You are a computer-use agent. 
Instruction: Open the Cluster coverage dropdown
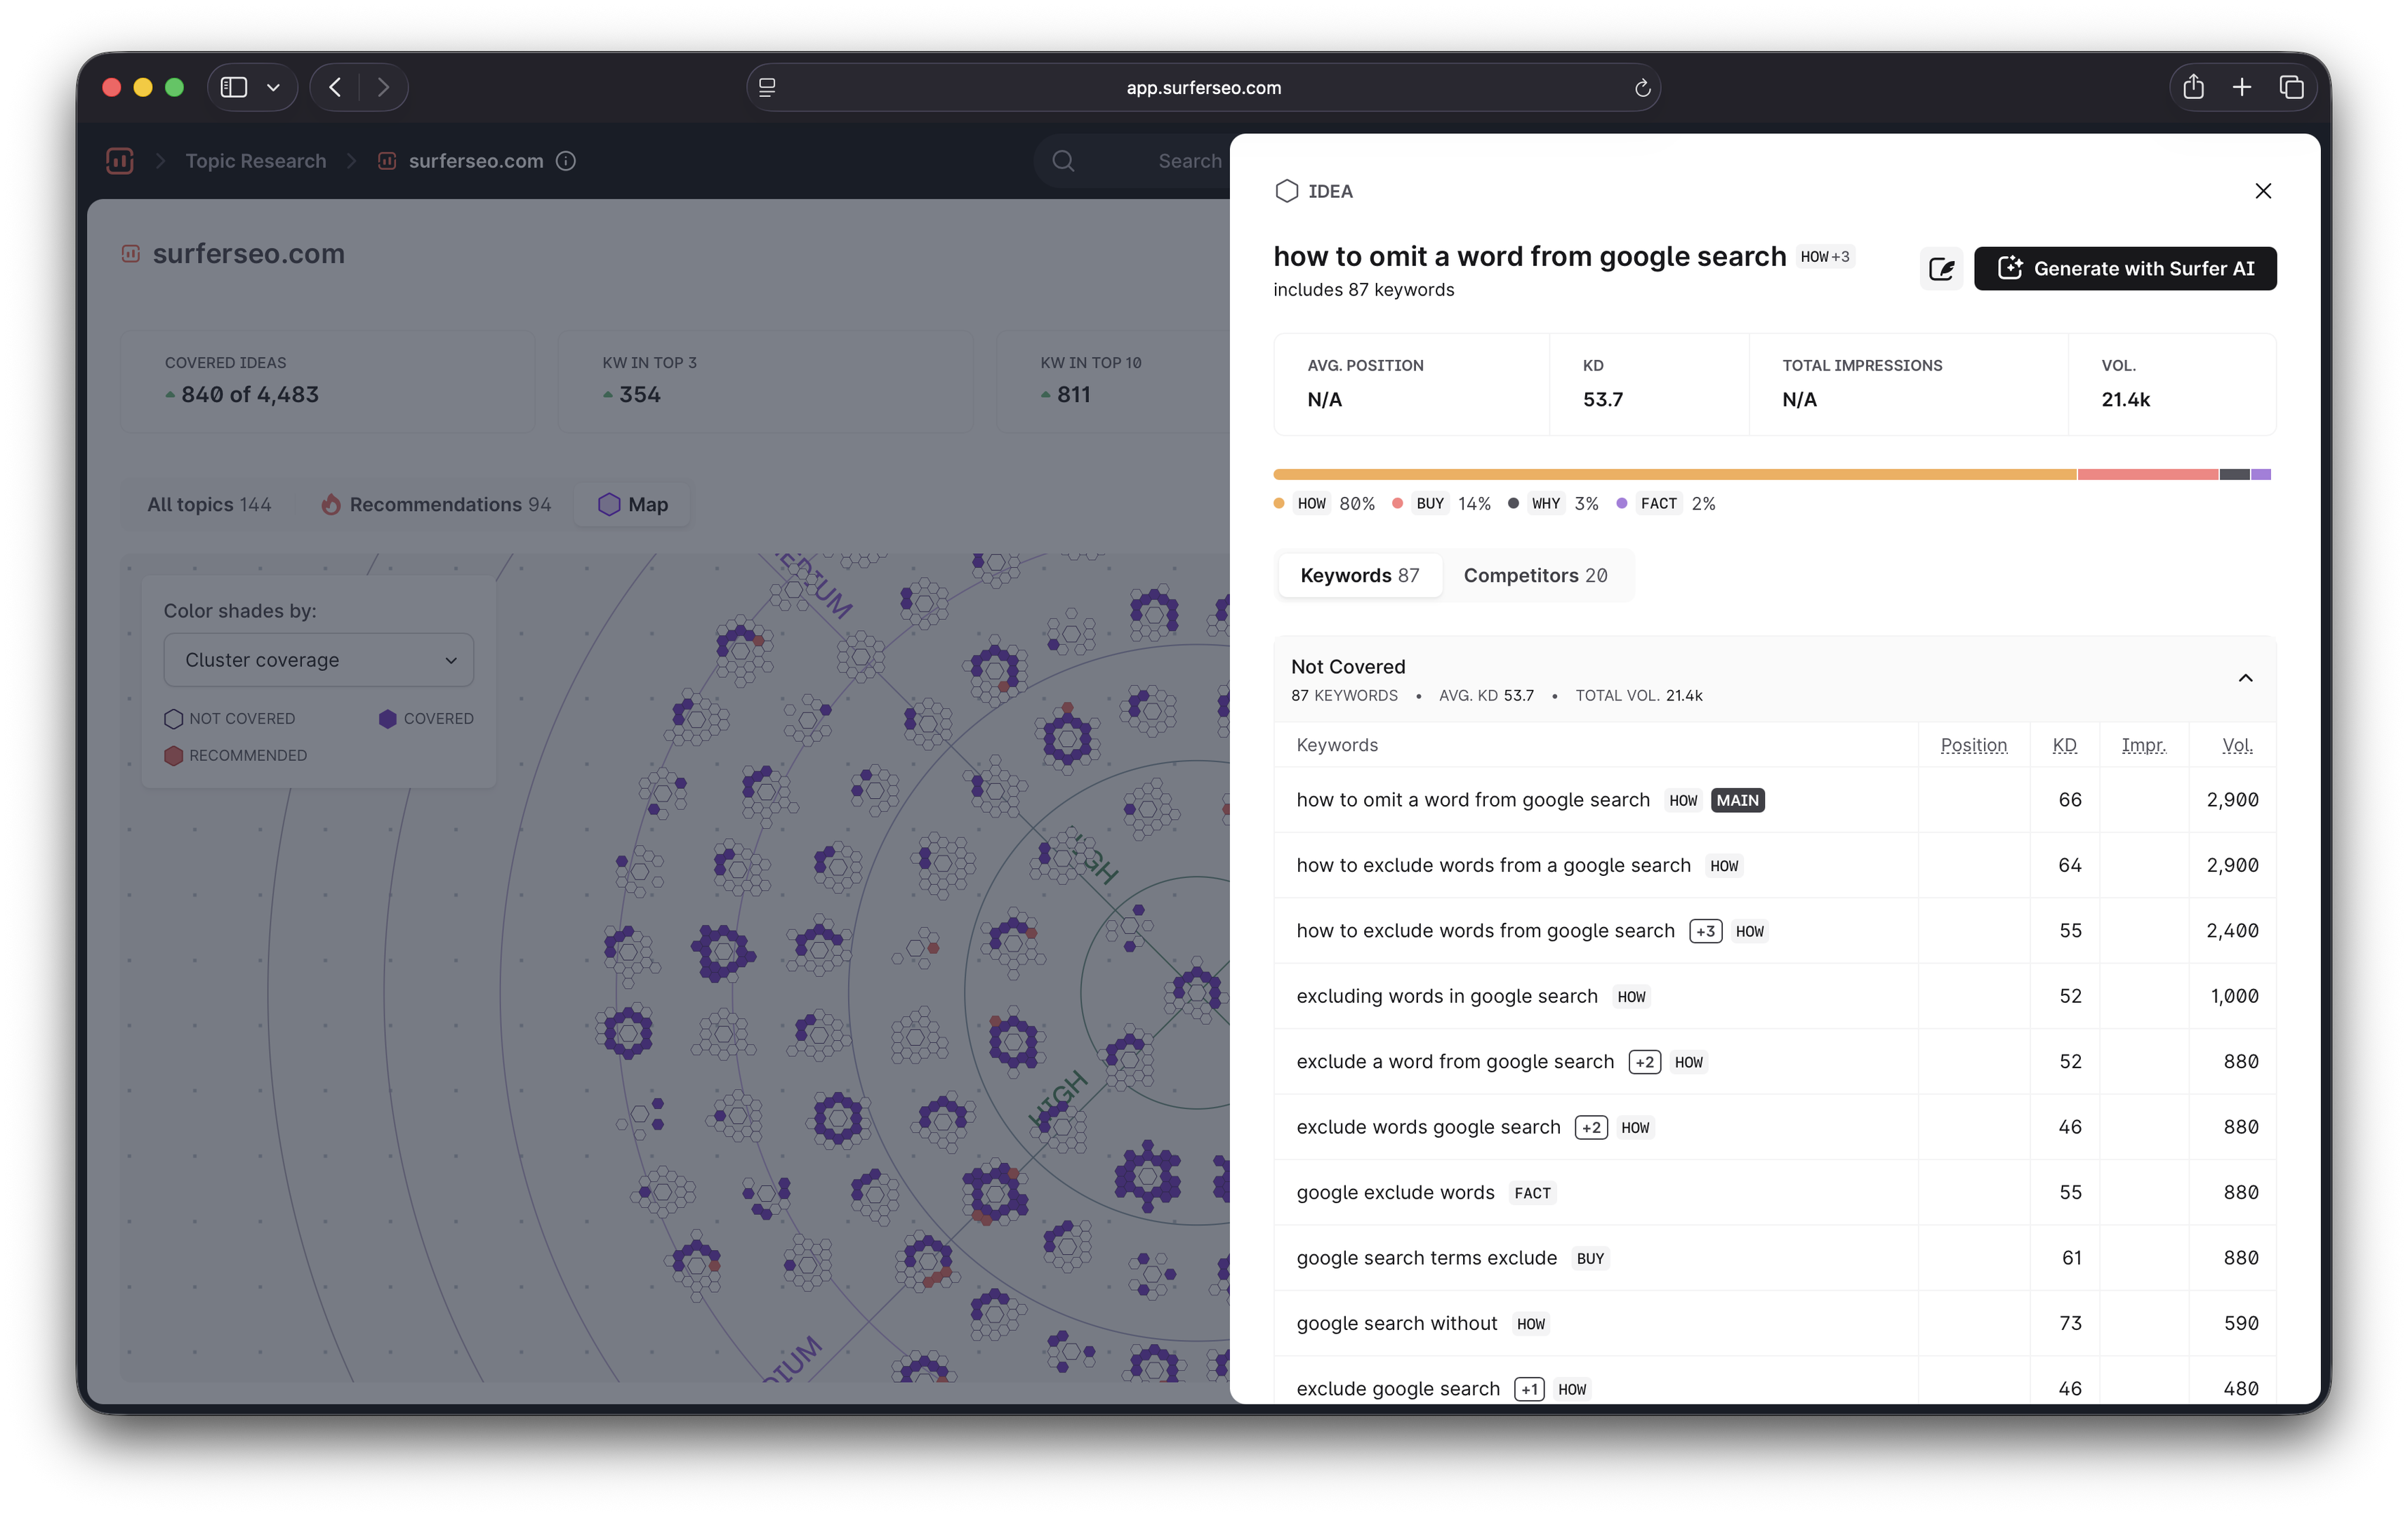click(x=318, y=660)
